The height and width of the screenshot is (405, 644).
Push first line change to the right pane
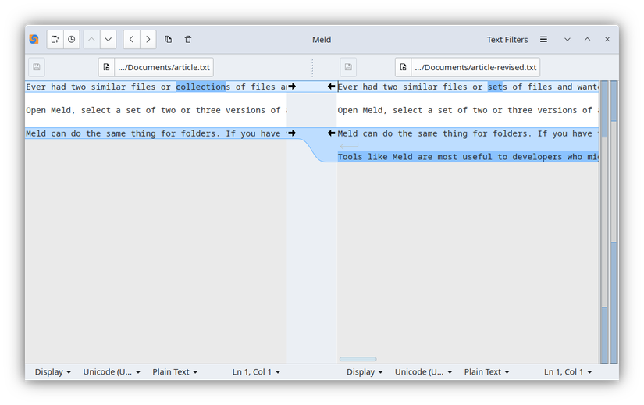pos(292,87)
